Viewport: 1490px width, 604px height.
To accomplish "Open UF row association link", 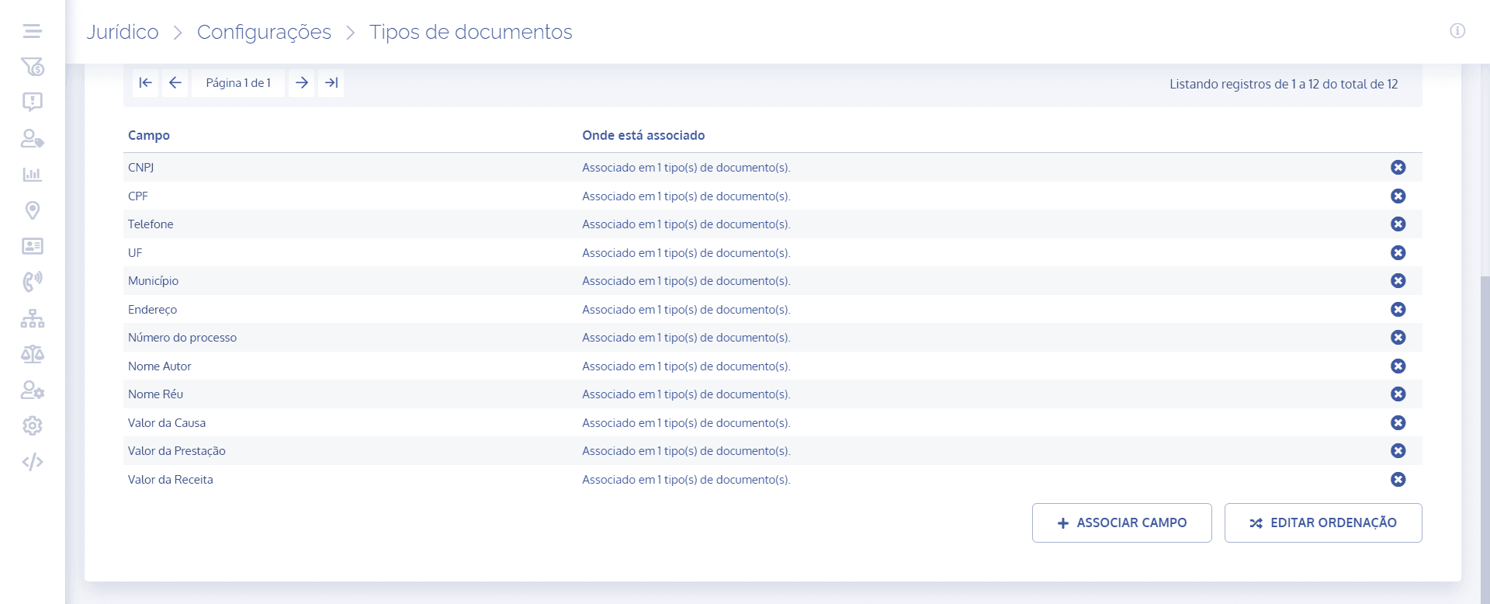I will point(686,252).
